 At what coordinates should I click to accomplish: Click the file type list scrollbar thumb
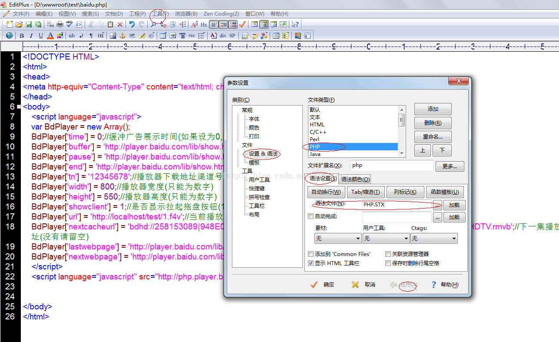402,120
